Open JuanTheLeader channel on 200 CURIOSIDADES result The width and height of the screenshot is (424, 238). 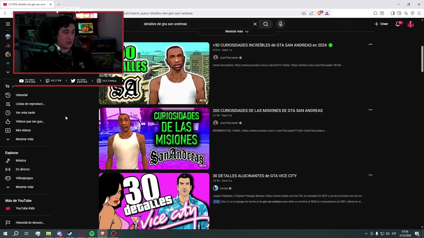pyautogui.click(x=229, y=123)
